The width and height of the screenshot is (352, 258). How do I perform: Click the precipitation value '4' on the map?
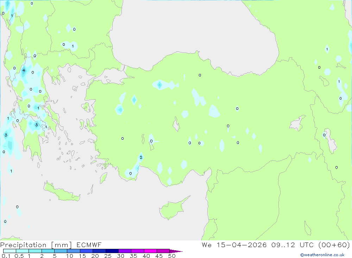point(24,70)
